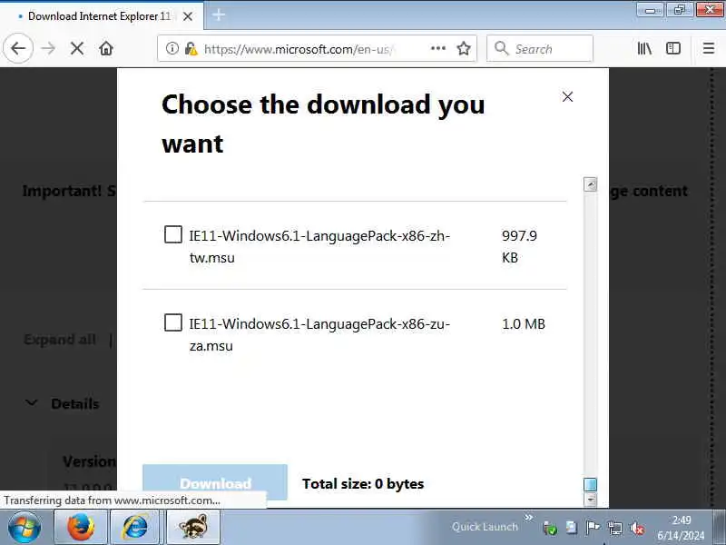Open the Home page button

point(106,48)
